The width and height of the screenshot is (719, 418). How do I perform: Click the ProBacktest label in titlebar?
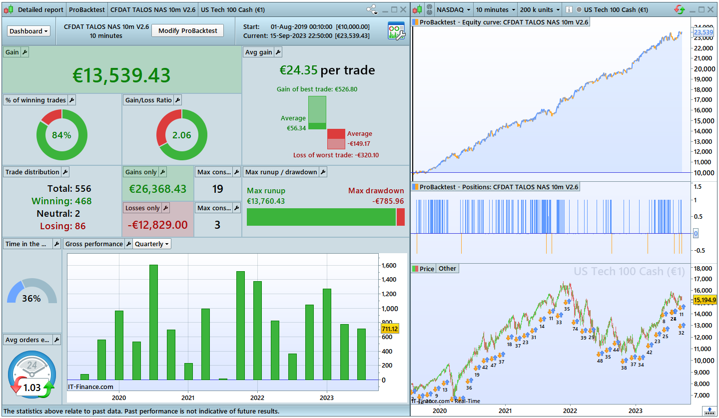click(87, 9)
